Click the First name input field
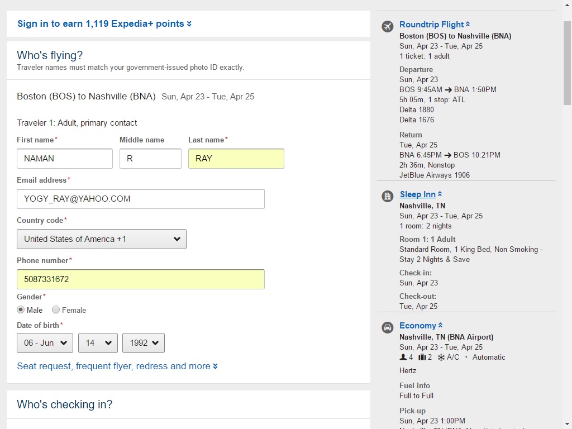The width and height of the screenshot is (572, 429). click(x=65, y=159)
